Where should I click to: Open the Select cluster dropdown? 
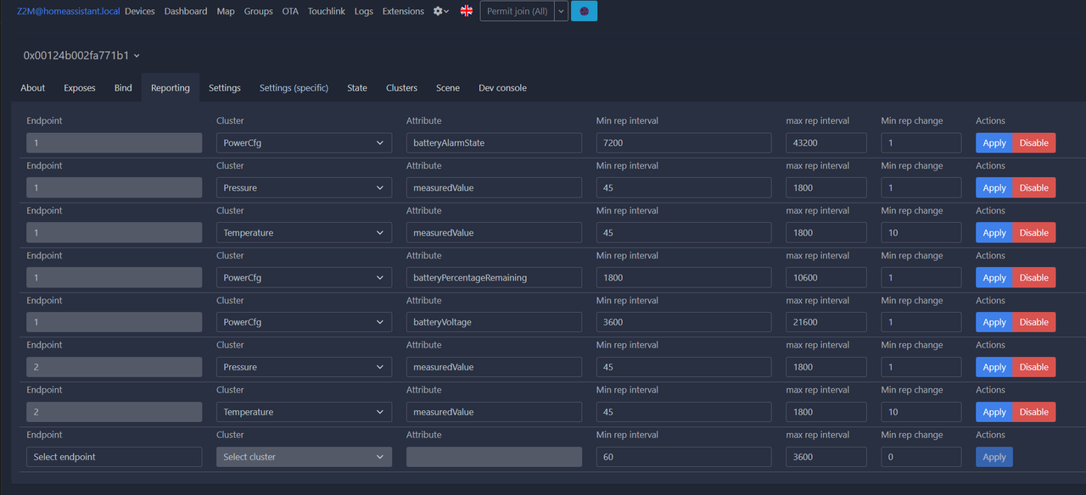point(304,457)
